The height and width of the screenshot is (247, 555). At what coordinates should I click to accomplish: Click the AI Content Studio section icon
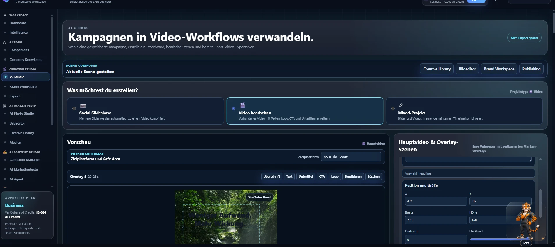(x=5, y=152)
